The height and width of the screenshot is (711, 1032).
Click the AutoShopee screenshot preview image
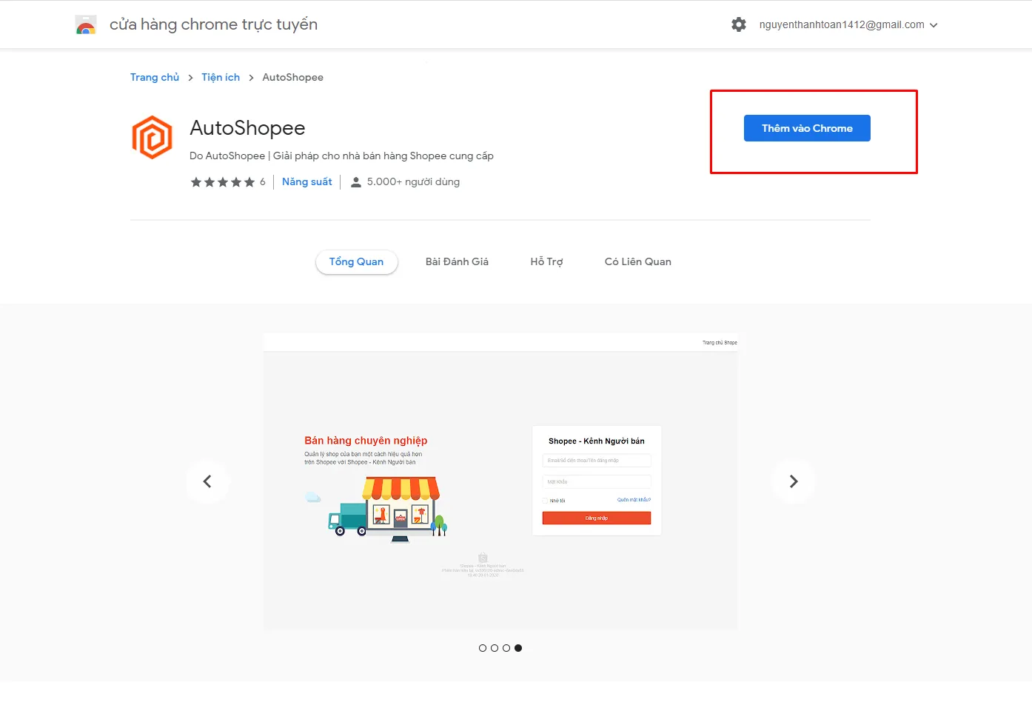(500, 481)
